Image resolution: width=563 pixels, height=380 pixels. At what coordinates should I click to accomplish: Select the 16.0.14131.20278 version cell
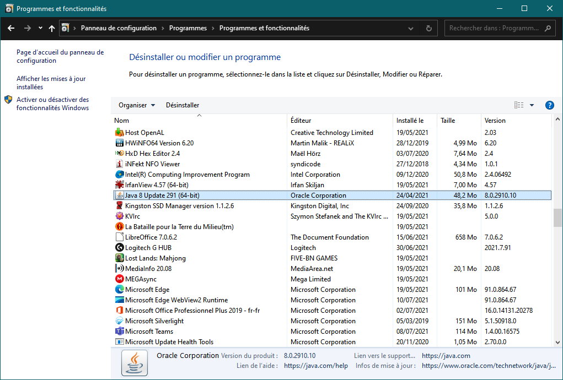tap(508, 311)
